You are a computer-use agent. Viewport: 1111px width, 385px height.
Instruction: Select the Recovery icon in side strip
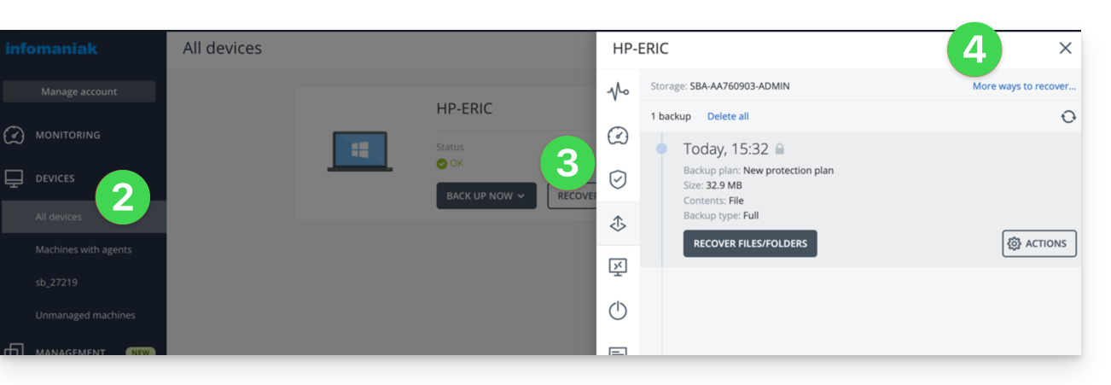pyautogui.click(x=618, y=224)
